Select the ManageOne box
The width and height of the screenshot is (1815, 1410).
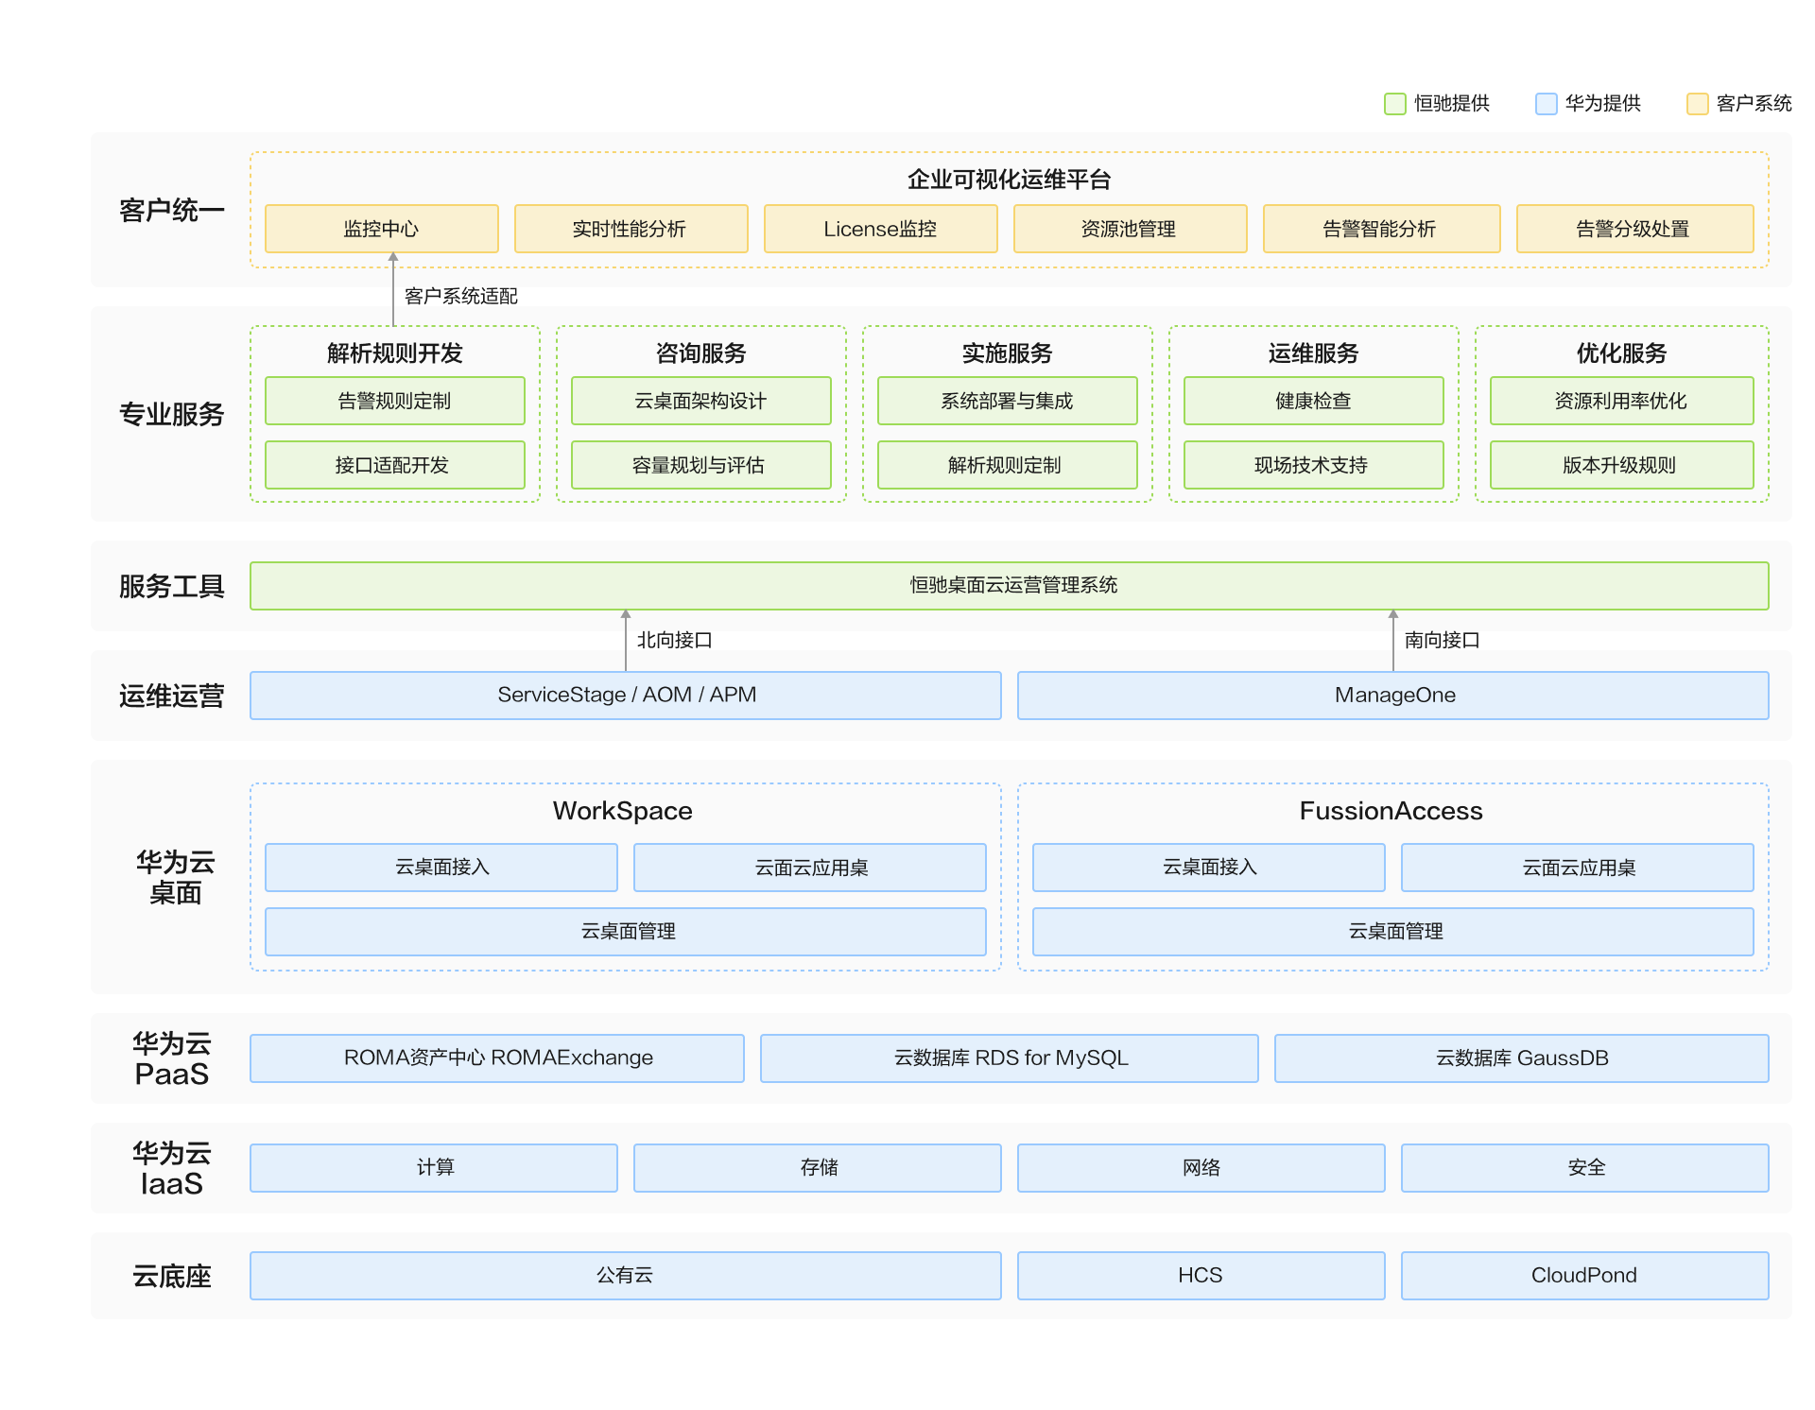[x=1393, y=696]
